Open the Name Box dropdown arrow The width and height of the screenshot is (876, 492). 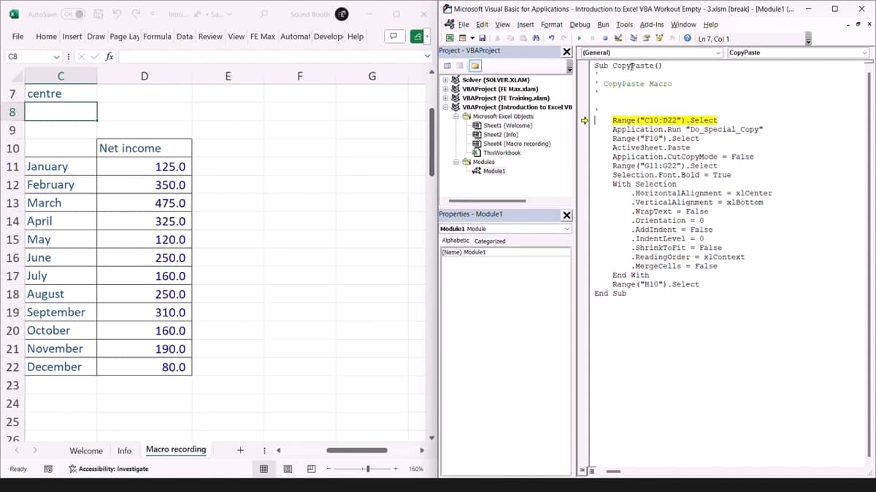tap(57, 56)
